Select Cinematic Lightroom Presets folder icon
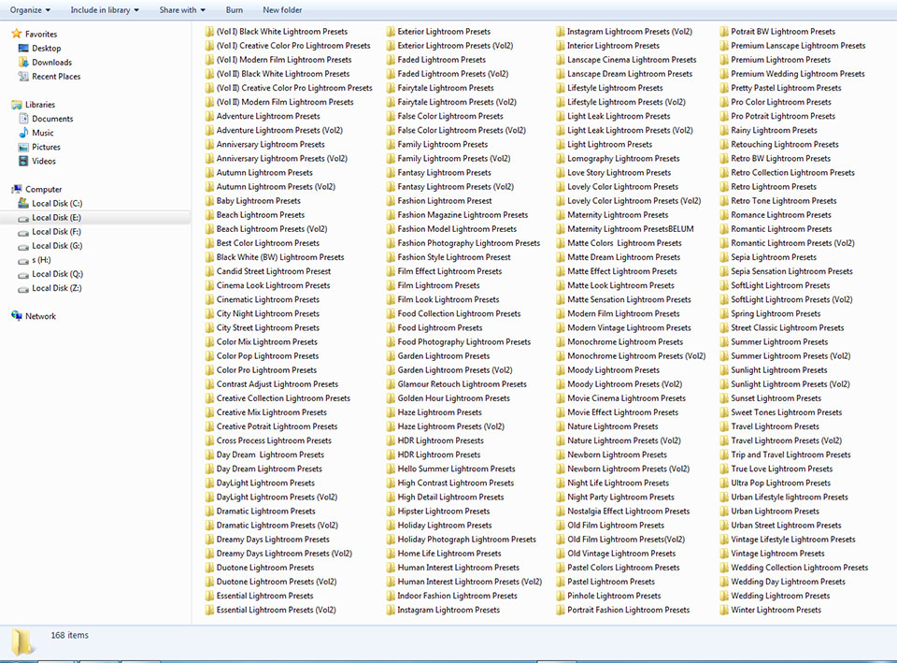Screen dimensions: 897x663 [x=209, y=299]
